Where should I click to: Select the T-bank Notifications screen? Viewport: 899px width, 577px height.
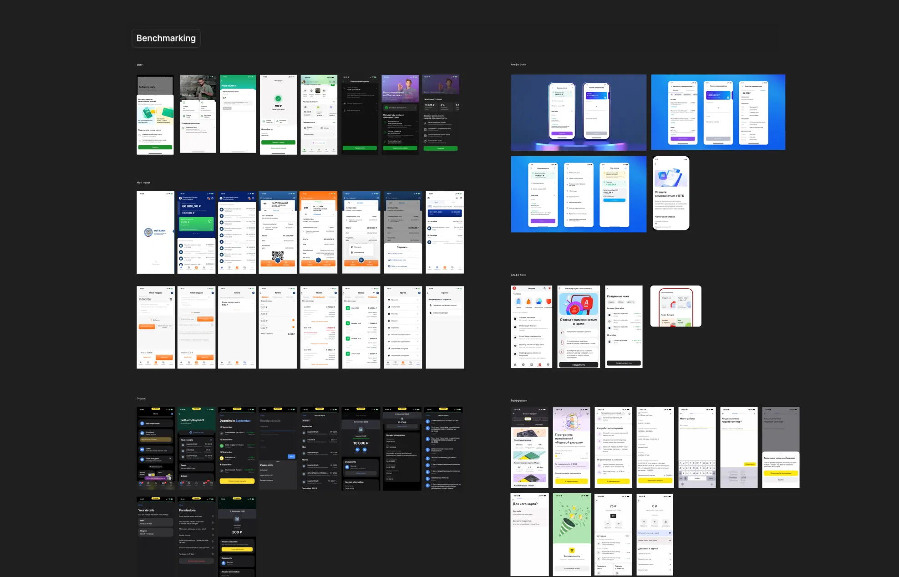point(444,449)
